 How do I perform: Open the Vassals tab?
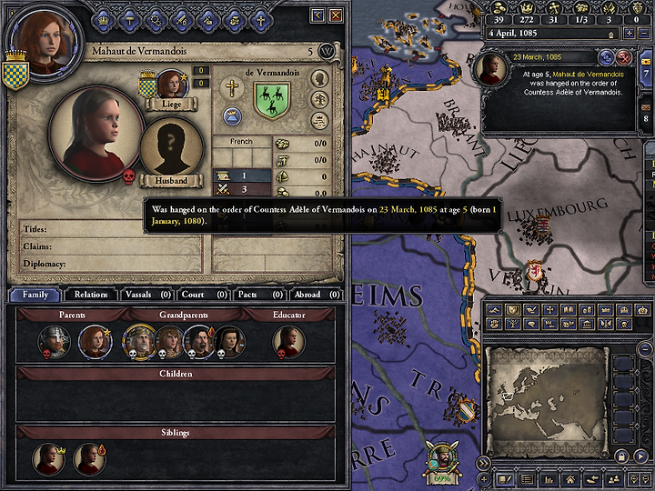[x=148, y=295]
